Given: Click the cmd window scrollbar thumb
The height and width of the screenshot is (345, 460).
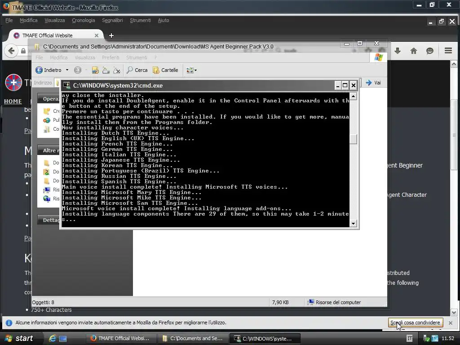Looking at the screenshot, I should tap(353, 139).
